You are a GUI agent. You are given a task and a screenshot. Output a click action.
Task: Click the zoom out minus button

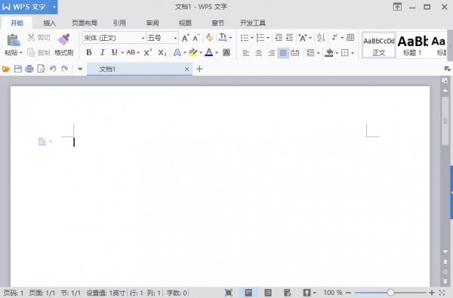tap(348, 293)
